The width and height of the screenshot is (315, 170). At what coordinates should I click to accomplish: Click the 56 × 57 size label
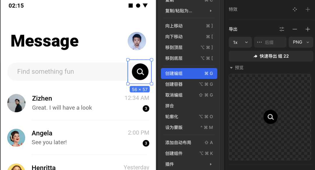[x=140, y=89]
